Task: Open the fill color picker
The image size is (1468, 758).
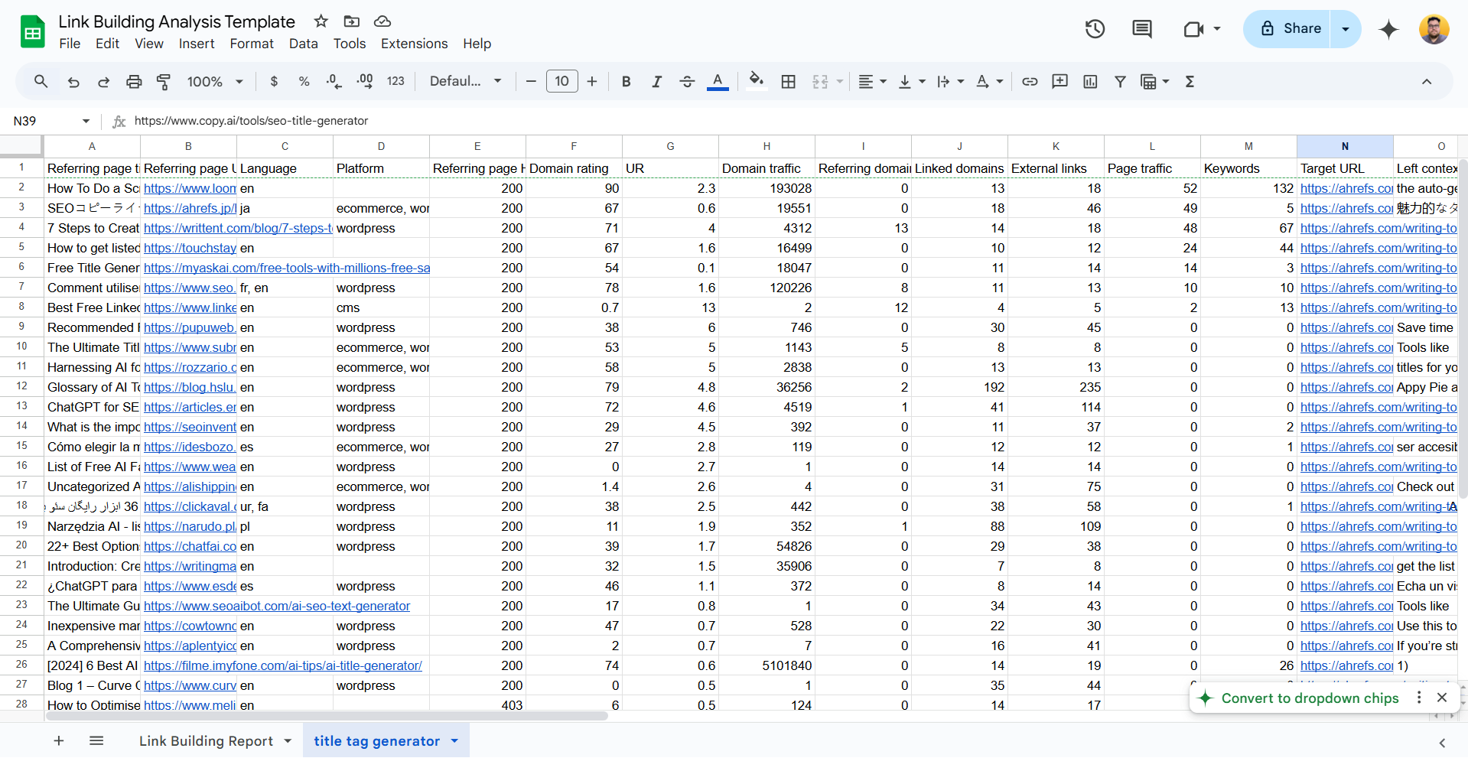Action: pos(756,82)
